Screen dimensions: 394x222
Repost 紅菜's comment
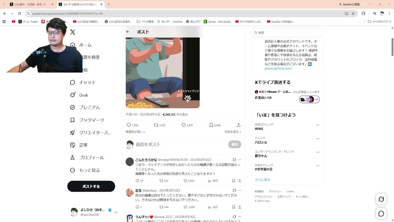click(164, 207)
